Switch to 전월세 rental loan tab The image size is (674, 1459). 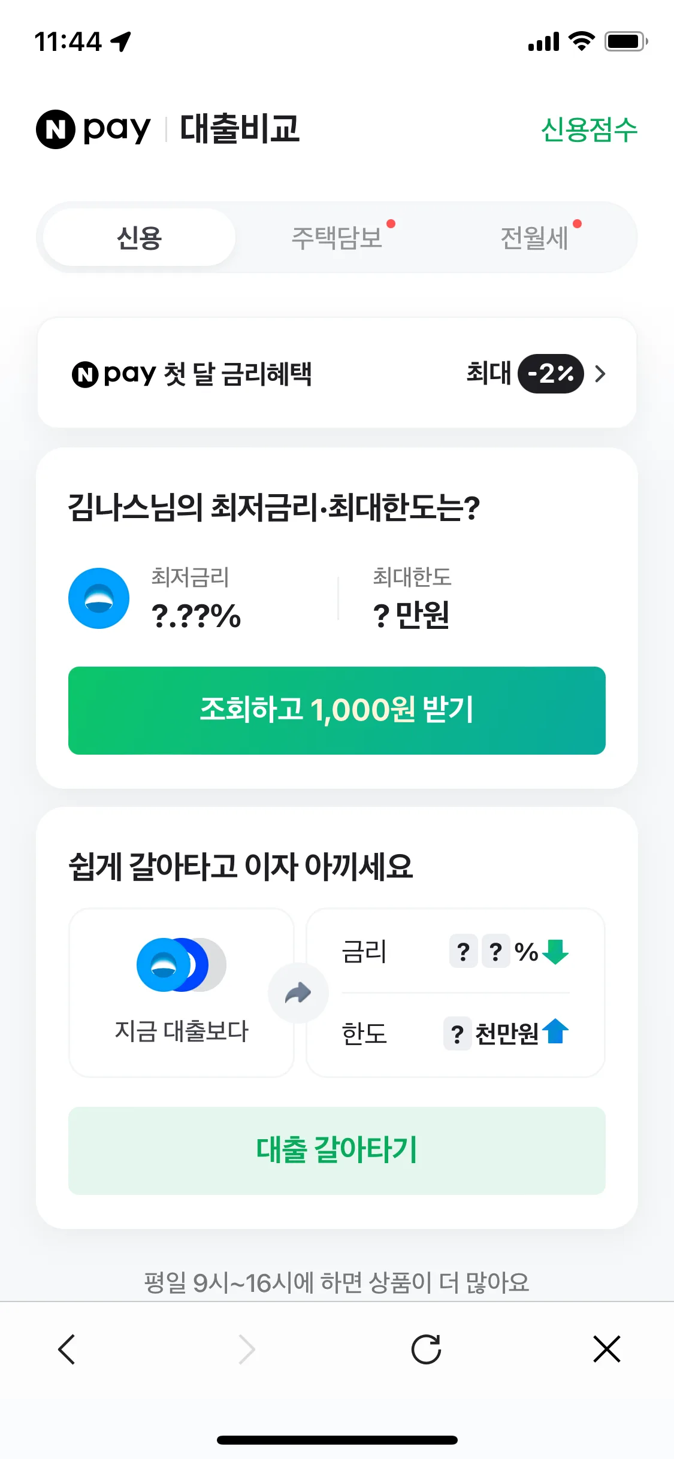tap(535, 238)
